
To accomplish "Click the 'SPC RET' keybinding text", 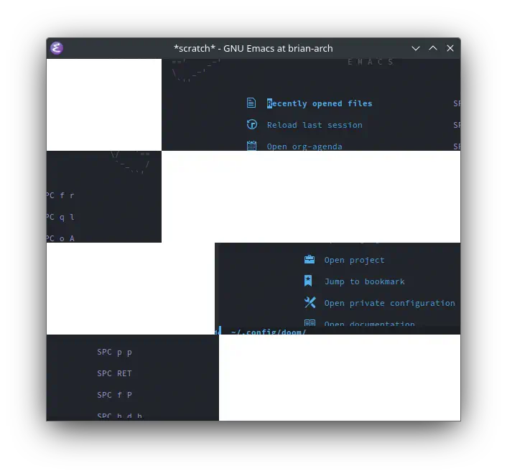I will tap(114, 373).
